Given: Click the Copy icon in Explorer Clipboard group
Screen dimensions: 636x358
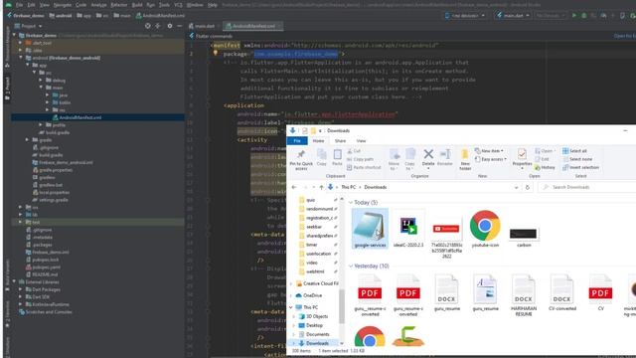Looking at the screenshot, I should (x=322, y=157).
